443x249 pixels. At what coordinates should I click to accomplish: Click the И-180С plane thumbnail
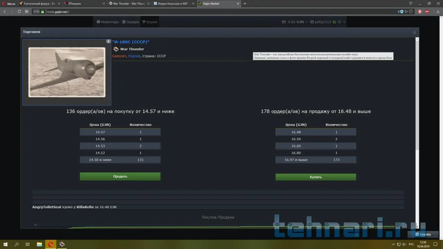(67, 72)
